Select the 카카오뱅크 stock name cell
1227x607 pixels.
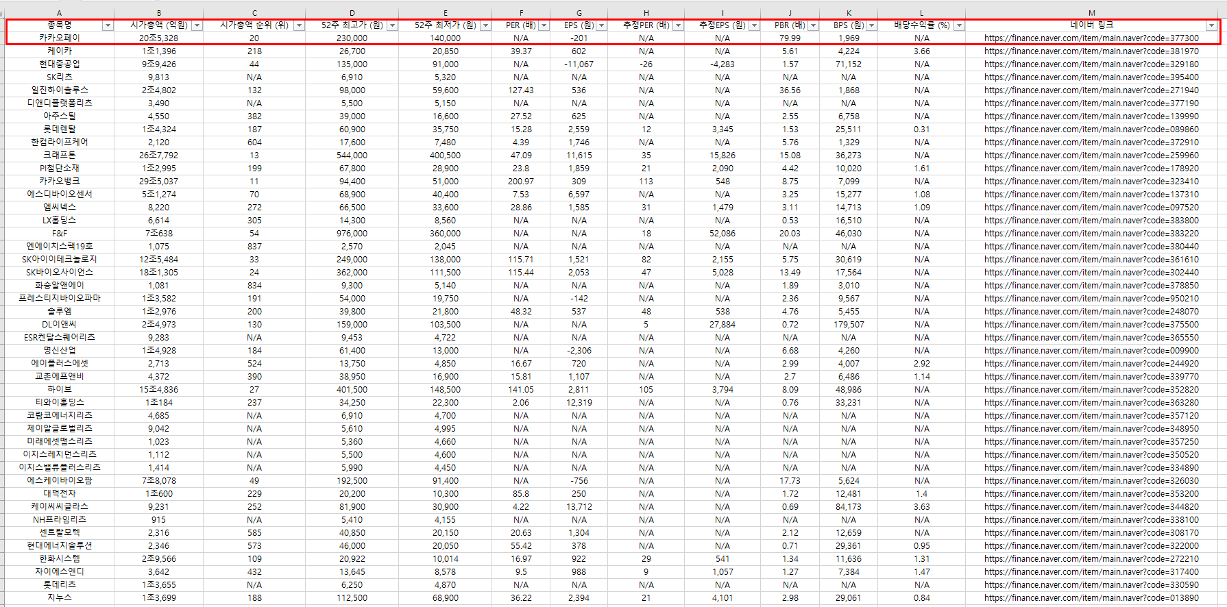[x=60, y=182]
